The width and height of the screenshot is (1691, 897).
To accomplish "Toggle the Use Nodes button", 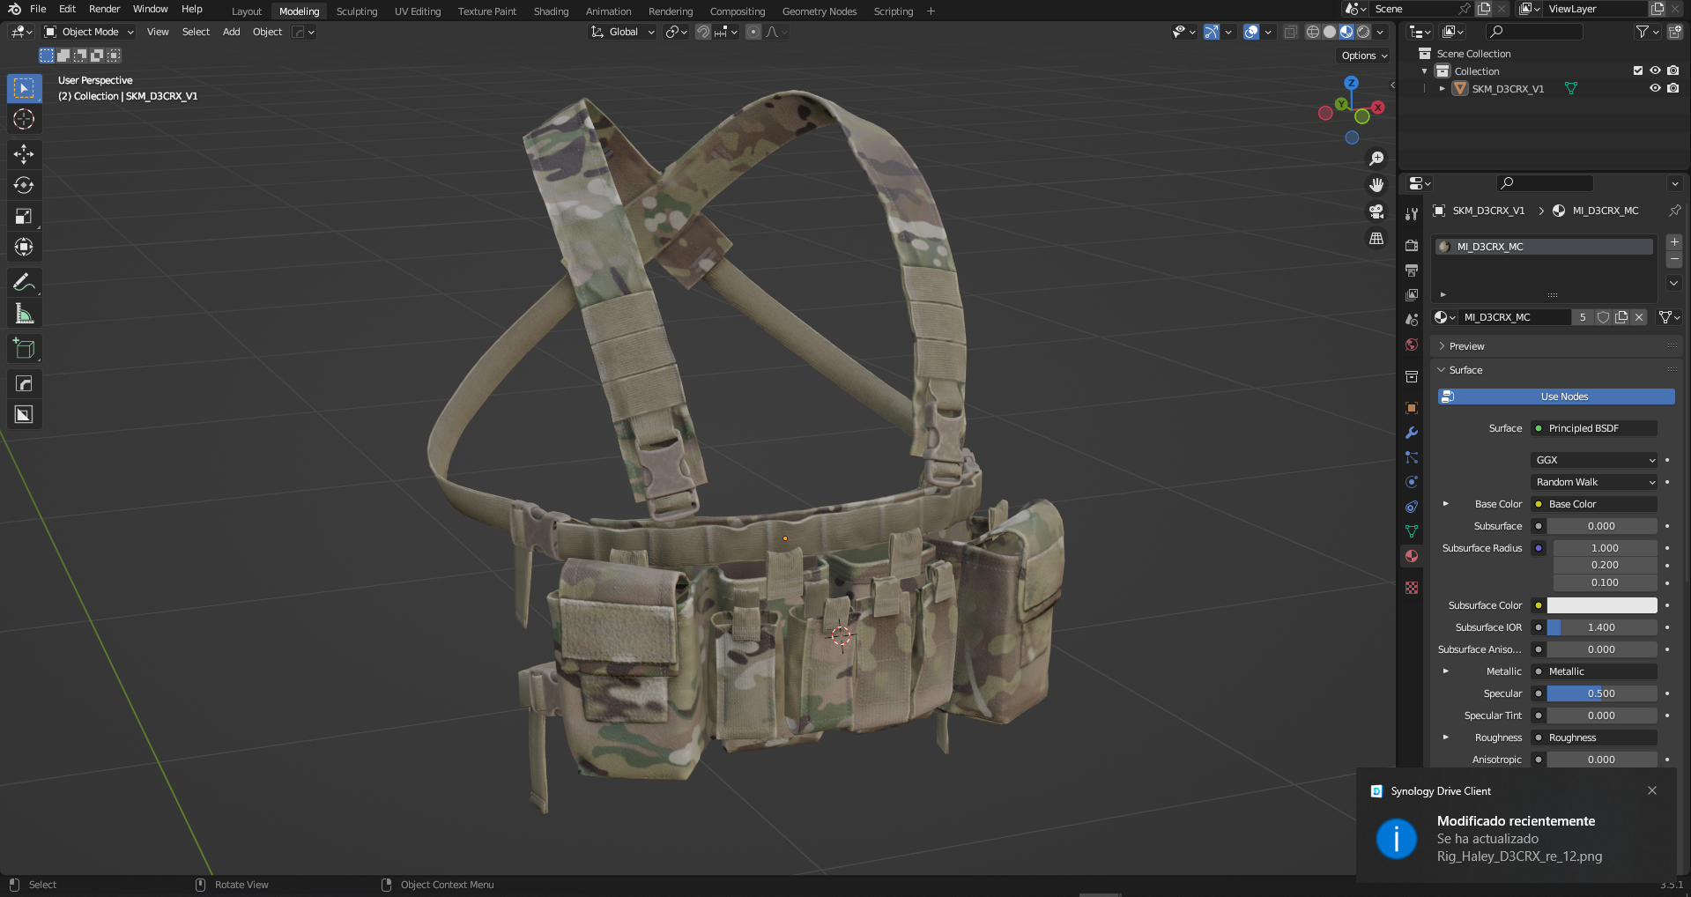I will (1556, 397).
